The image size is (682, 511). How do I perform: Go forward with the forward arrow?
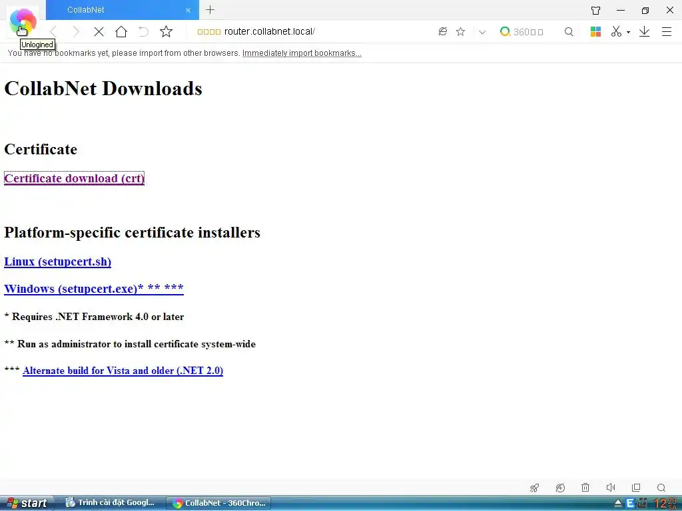(76, 31)
